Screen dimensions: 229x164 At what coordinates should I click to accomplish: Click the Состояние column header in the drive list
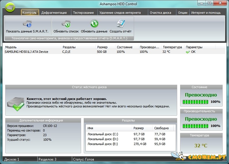click(x=127, y=47)
